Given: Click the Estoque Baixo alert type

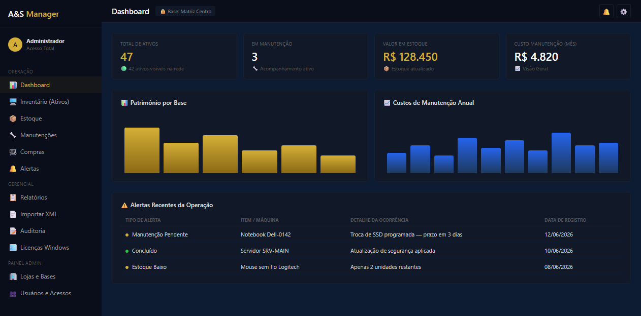Looking at the screenshot, I should [149, 267].
